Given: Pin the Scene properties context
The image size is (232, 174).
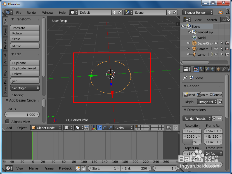Looking at the screenshot, I should pos(185,78).
